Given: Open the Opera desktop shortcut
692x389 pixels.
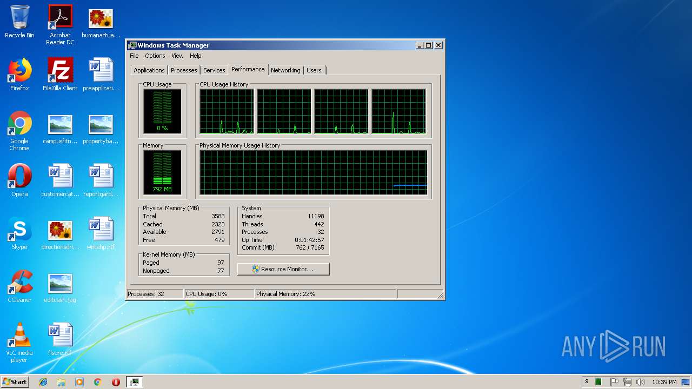Looking at the screenshot, I should 19,181.
